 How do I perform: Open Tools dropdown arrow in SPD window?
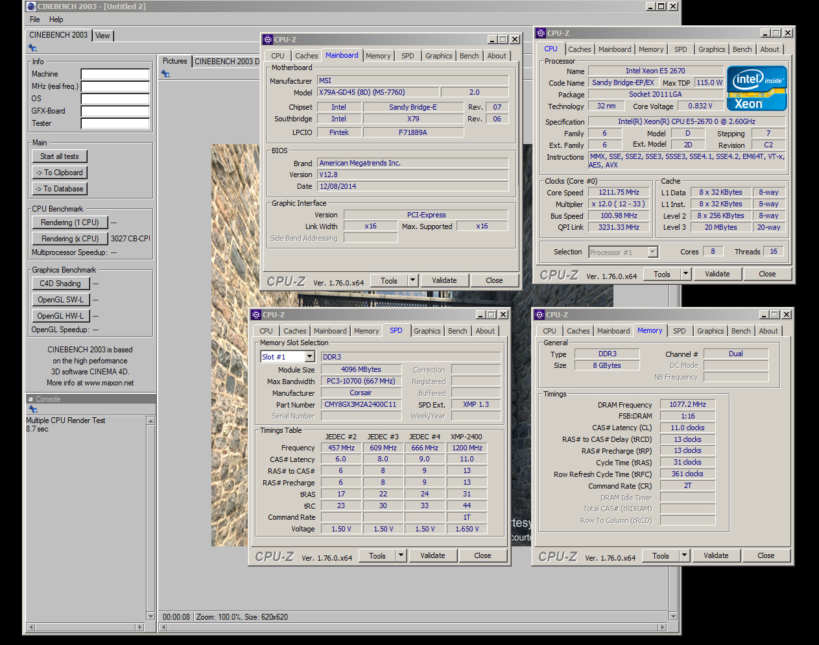coord(401,555)
